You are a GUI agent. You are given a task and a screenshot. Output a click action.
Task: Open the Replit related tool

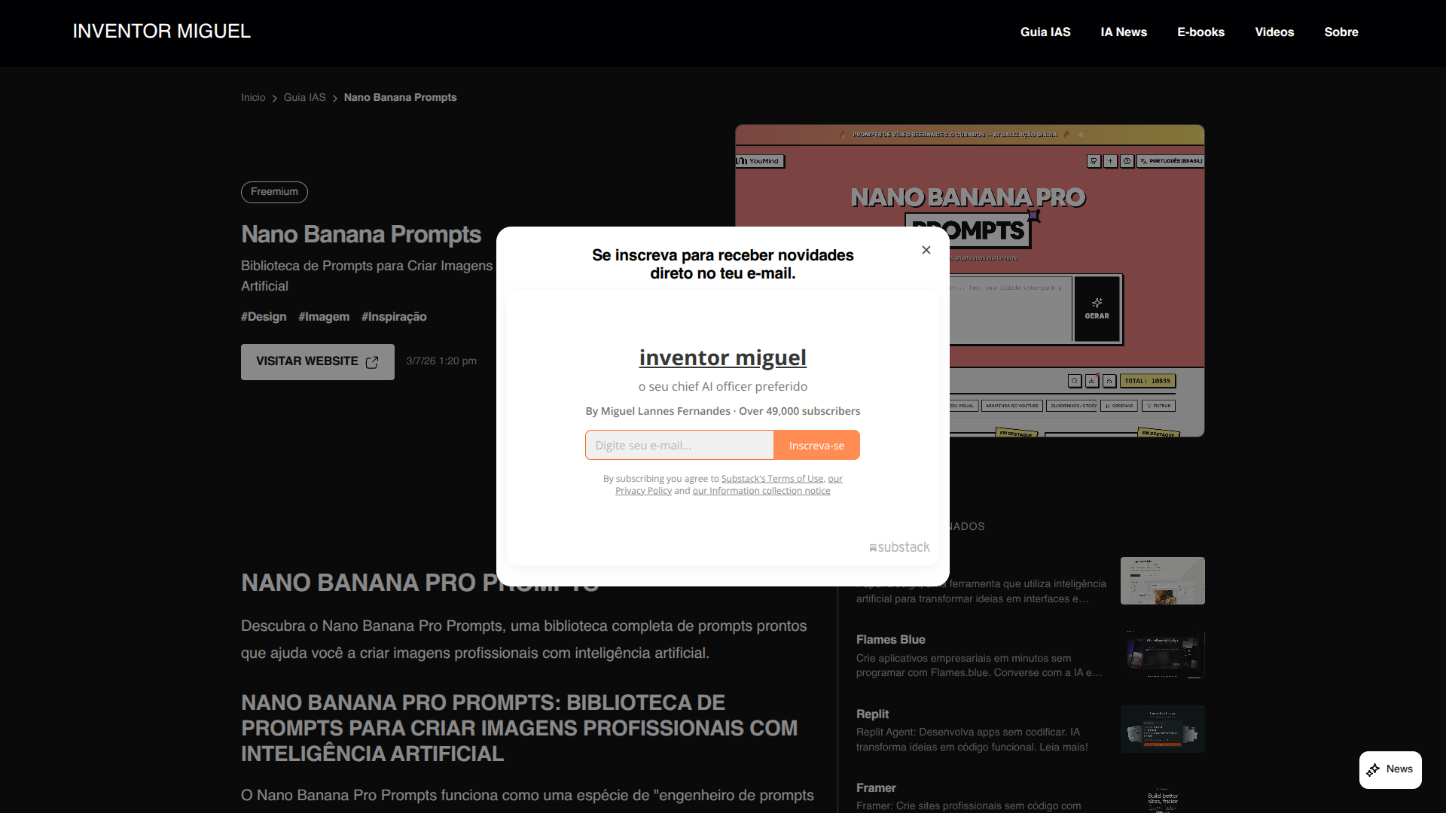(872, 714)
